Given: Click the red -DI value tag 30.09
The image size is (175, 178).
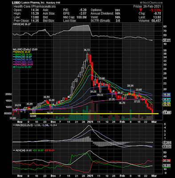Looking at the screenshot, I should tap(167, 161).
